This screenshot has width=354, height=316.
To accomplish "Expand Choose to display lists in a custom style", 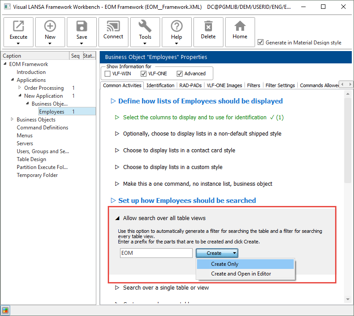I will (117, 167).
